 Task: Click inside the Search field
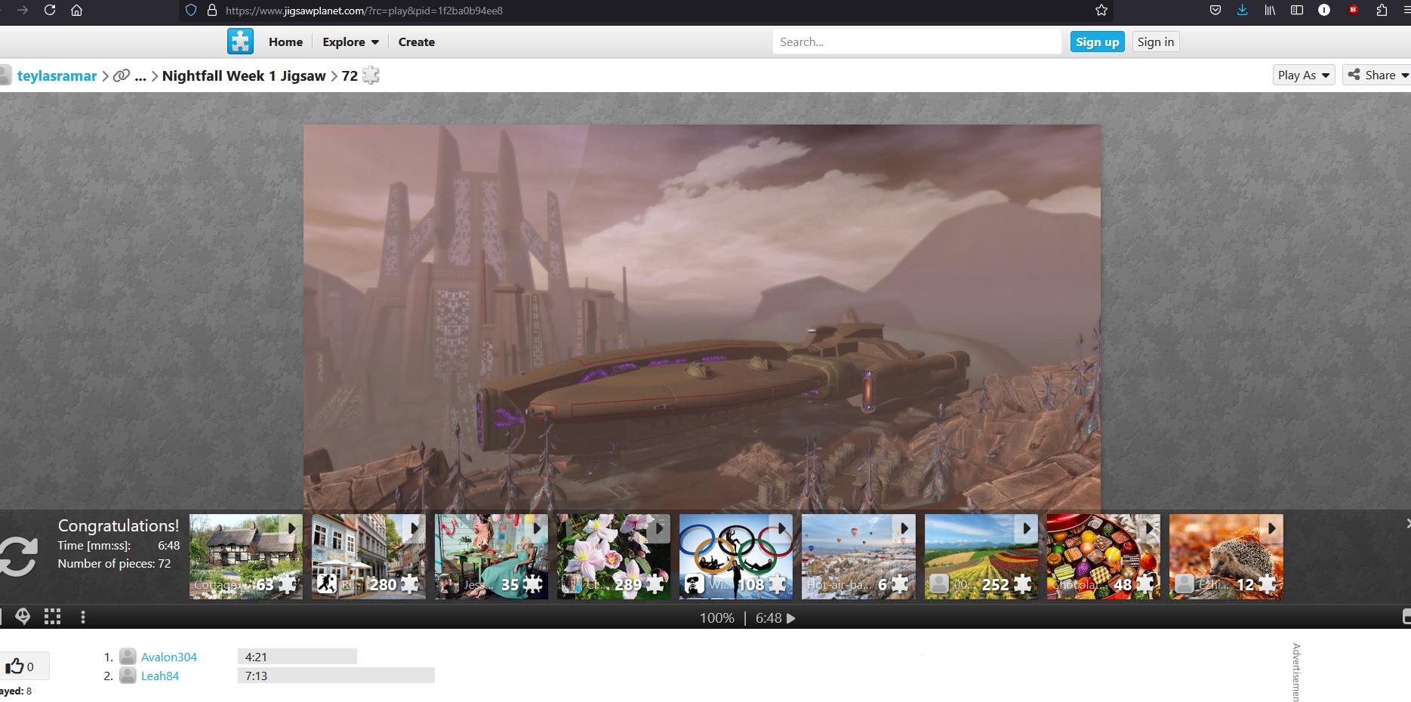pyautogui.click(x=917, y=42)
